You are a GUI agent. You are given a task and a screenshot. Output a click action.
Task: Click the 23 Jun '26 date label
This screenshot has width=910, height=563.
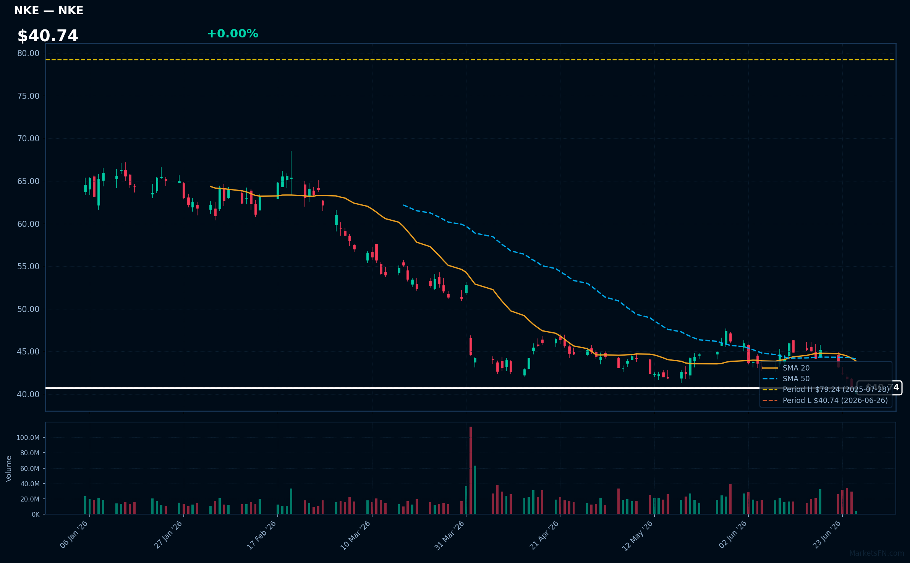click(827, 534)
